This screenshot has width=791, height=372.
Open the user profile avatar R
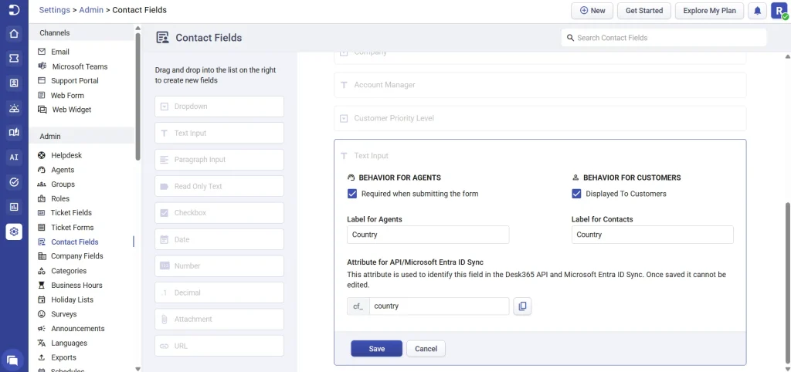[x=779, y=11]
